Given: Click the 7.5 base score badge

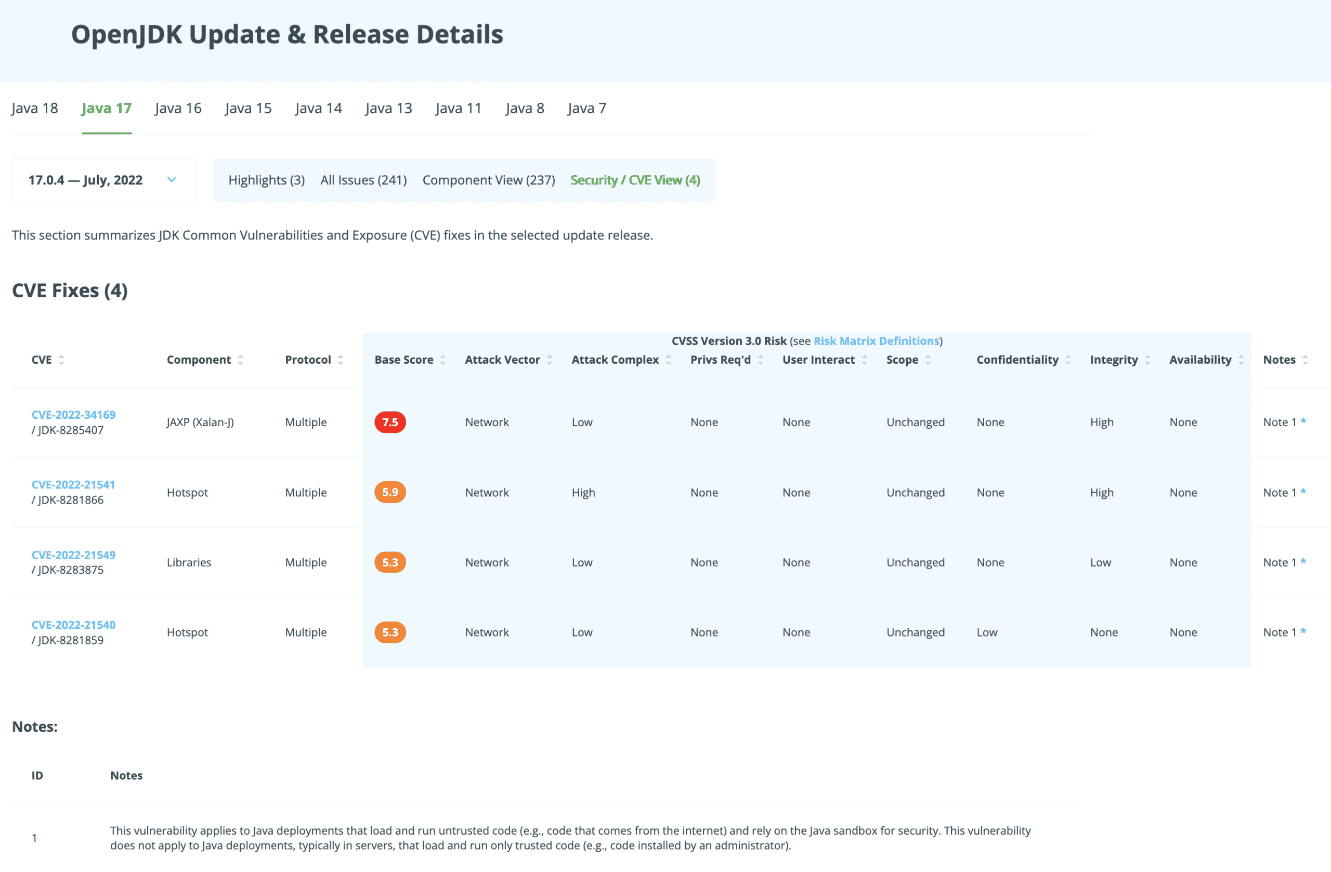Looking at the screenshot, I should (x=390, y=422).
